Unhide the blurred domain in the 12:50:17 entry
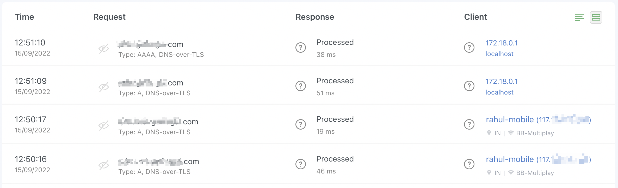 104,125
